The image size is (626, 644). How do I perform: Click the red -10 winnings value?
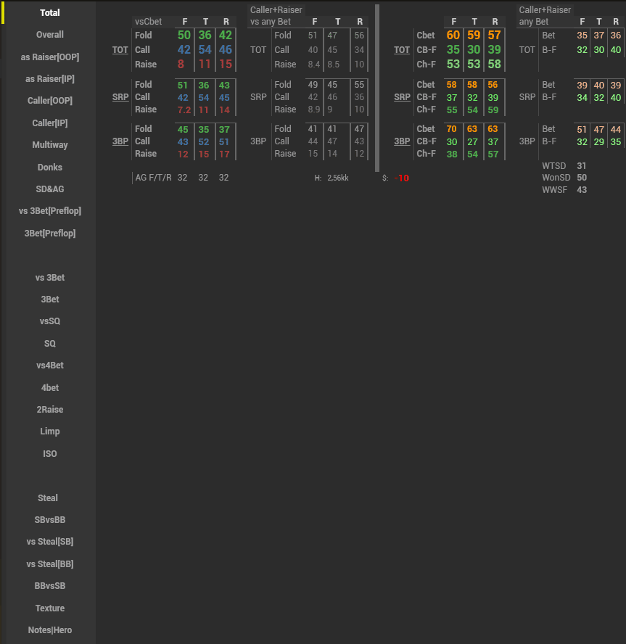(402, 178)
